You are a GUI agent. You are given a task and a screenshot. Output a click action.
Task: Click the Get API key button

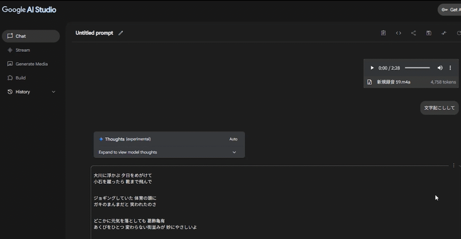coord(450,10)
